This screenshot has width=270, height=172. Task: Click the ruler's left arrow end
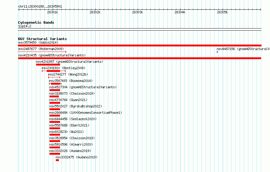coord(19,10)
